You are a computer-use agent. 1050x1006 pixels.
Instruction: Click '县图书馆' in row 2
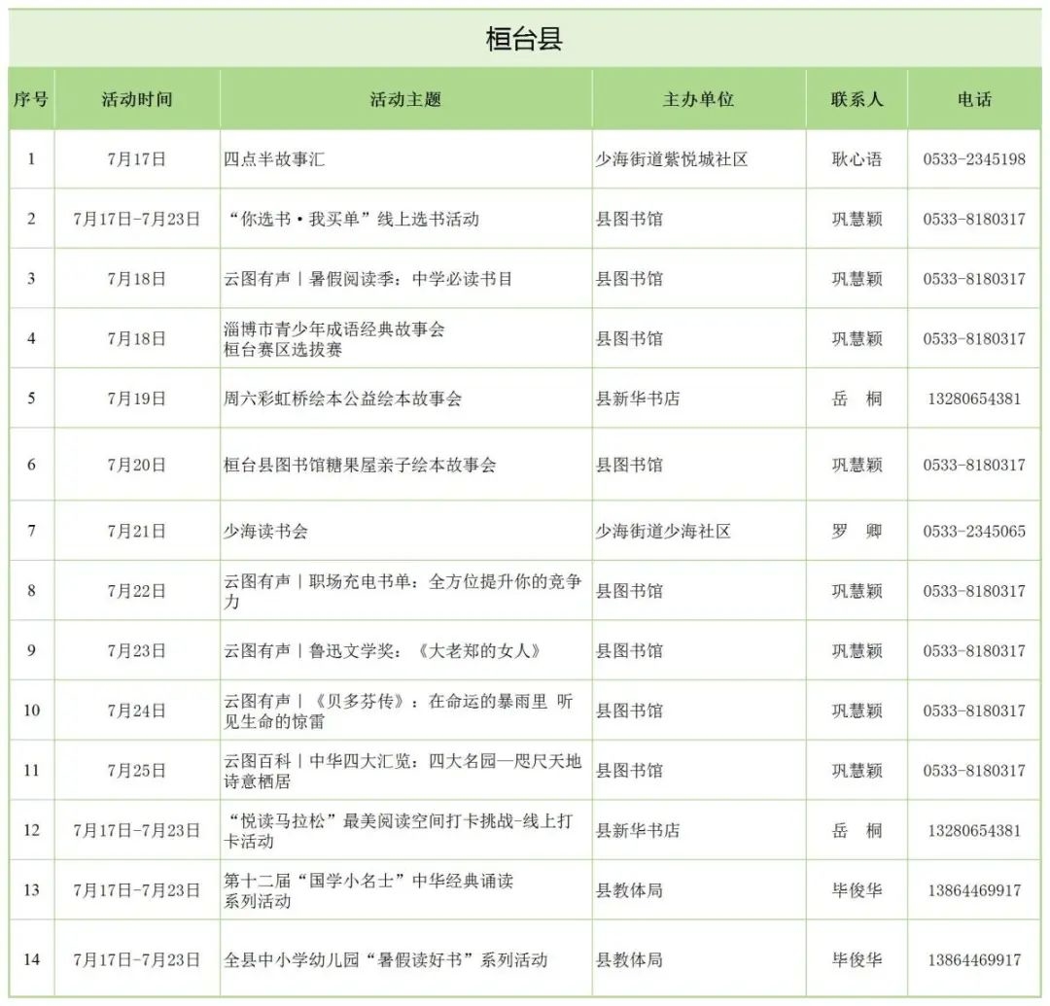pyautogui.click(x=629, y=219)
